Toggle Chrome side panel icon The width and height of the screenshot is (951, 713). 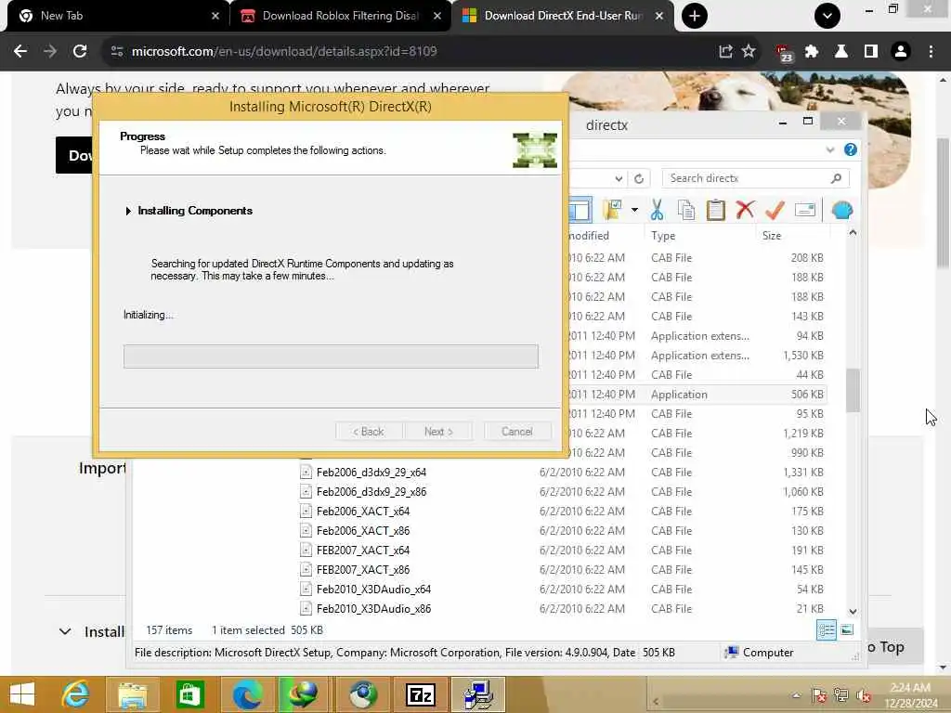871,52
